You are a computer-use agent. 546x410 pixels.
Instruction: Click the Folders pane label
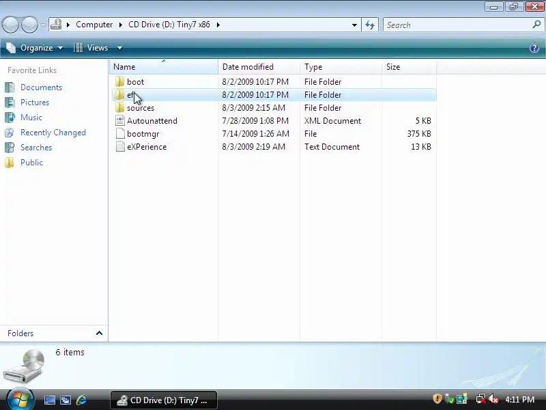[20, 333]
